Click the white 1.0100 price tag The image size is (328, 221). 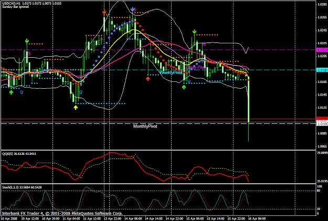(322, 124)
